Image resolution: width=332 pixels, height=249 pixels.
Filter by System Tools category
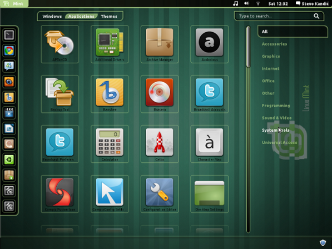pos(275,130)
